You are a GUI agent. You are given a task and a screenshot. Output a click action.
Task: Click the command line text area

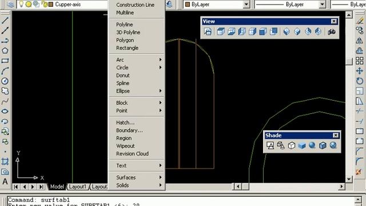click(181, 201)
